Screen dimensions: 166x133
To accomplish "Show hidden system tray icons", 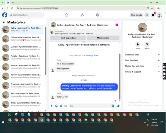I will pos(145,122).
